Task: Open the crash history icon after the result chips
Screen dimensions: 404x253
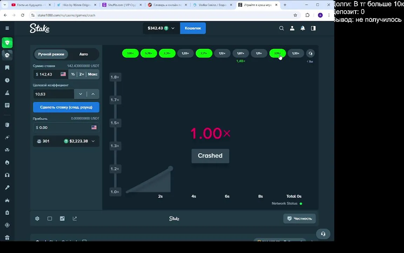Action: click(310, 53)
